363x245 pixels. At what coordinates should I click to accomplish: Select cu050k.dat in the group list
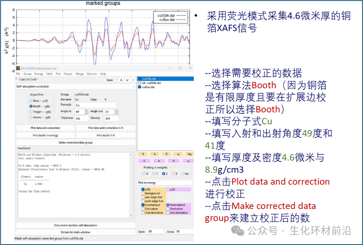pos(165,79)
